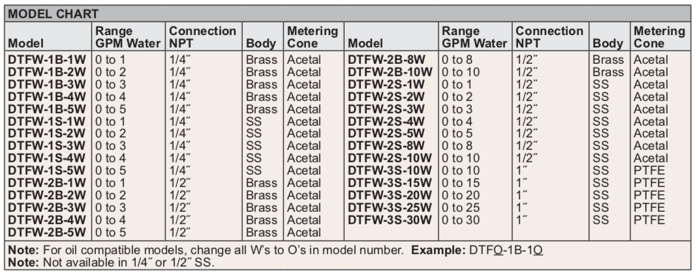Select model DTFW-2B-5W
This screenshot has width=697, height=279.
click(46, 232)
